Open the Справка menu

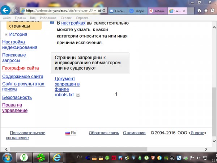coord(82,18)
